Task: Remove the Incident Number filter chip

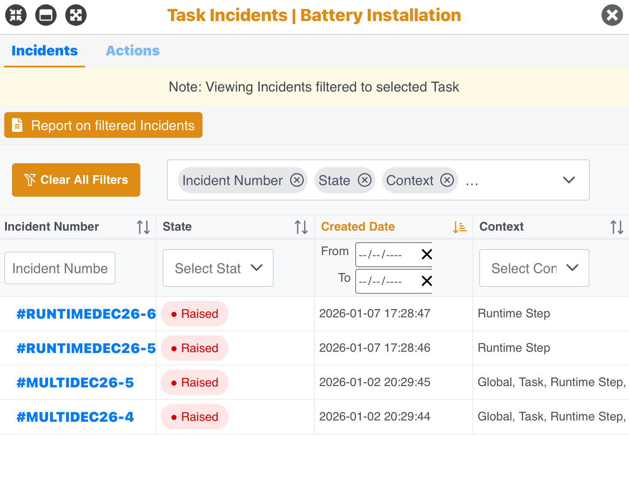Action: pyautogui.click(x=297, y=180)
